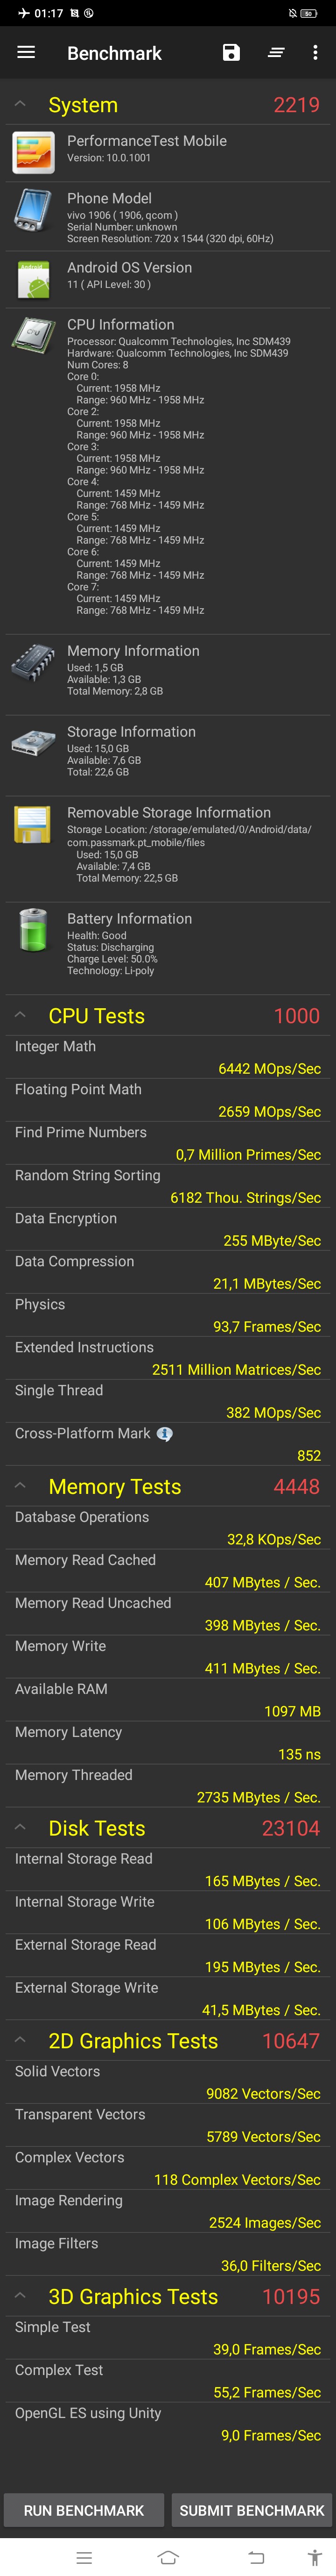Tap the Android home navigation button
Screen dimensions: 336x2576
[168, 2557]
